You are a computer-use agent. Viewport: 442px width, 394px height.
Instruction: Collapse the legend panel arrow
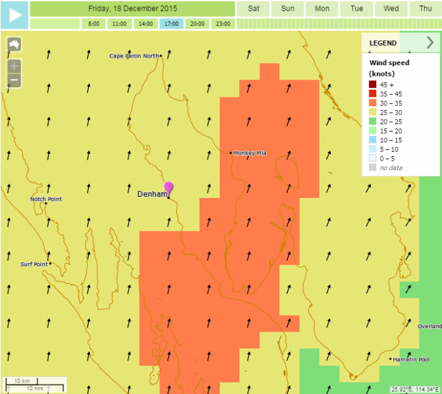430,42
